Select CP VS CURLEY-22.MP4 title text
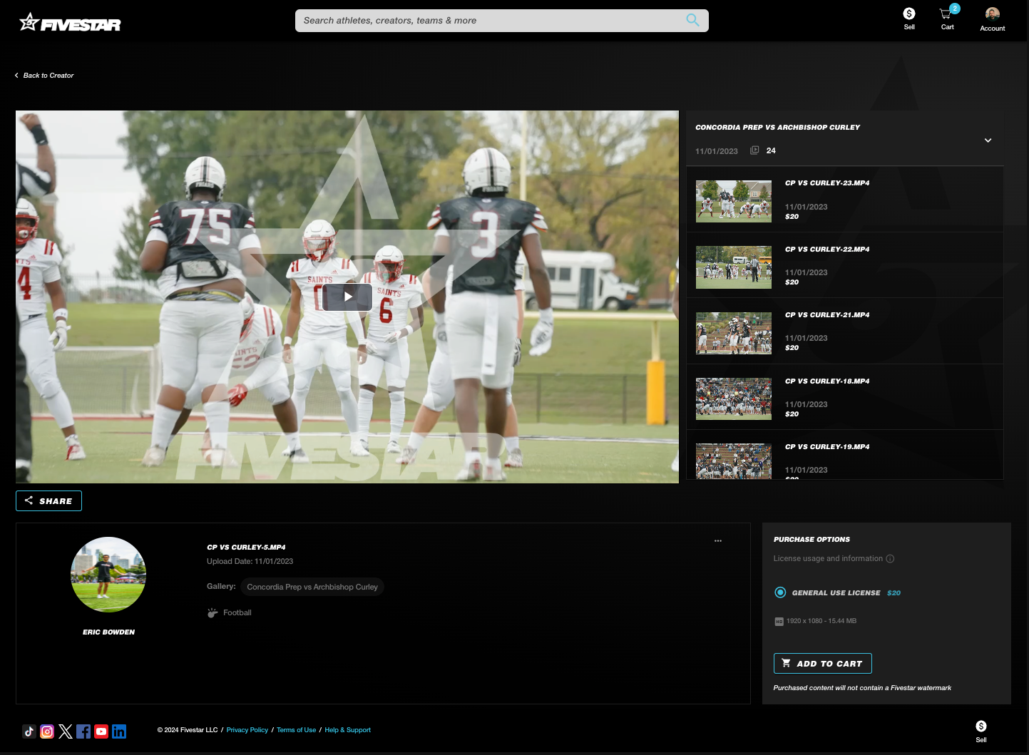This screenshot has height=755, width=1029. click(827, 250)
